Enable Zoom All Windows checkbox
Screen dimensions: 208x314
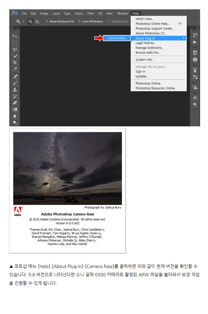pyautogui.click(x=79, y=21)
